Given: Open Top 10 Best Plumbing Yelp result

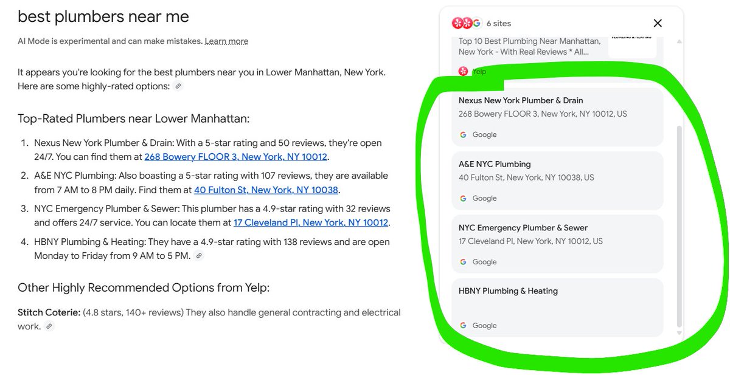Looking at the screenshot, I should [530, 46].
